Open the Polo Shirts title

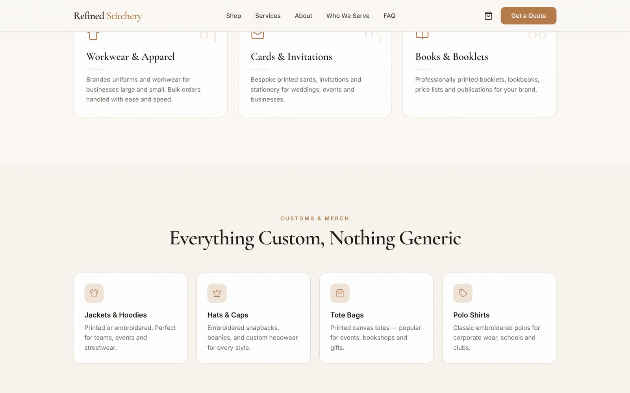click(x=471, y=315)
